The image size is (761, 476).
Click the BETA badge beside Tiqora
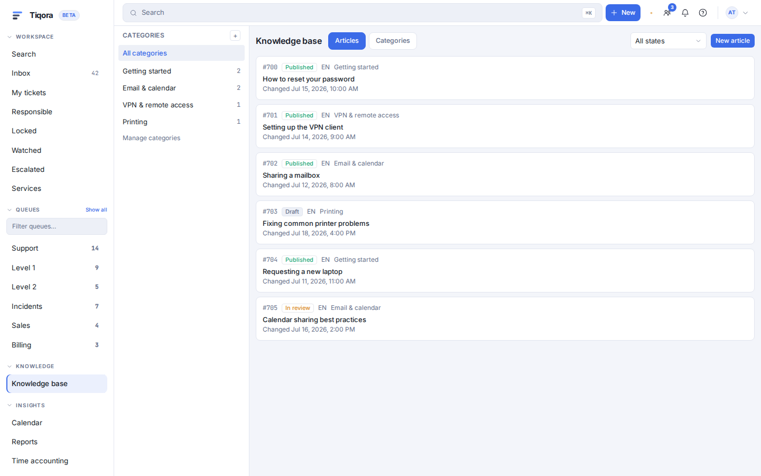coord(69,15)
